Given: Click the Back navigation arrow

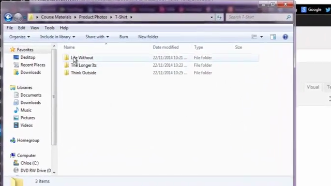Looking at the screenshot, I should [8, 17].
